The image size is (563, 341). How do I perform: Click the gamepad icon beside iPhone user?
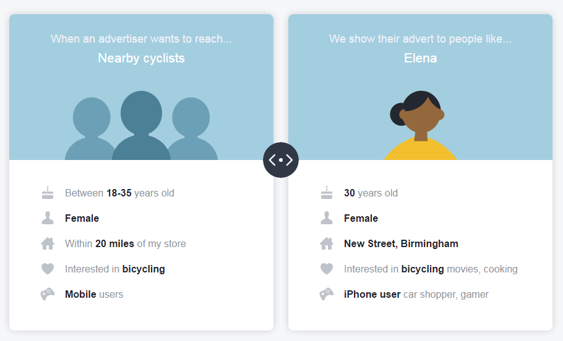(327, 294)
